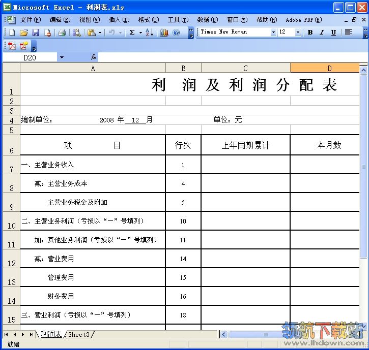The width and height of the screenshot is (369, 350).
Task: Open the 插入(I) menu
Action: coord(119,20)
